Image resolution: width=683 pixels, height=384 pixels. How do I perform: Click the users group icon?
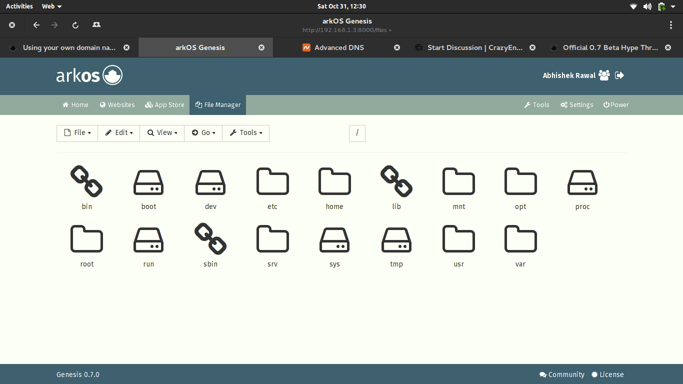click(604, 75)
